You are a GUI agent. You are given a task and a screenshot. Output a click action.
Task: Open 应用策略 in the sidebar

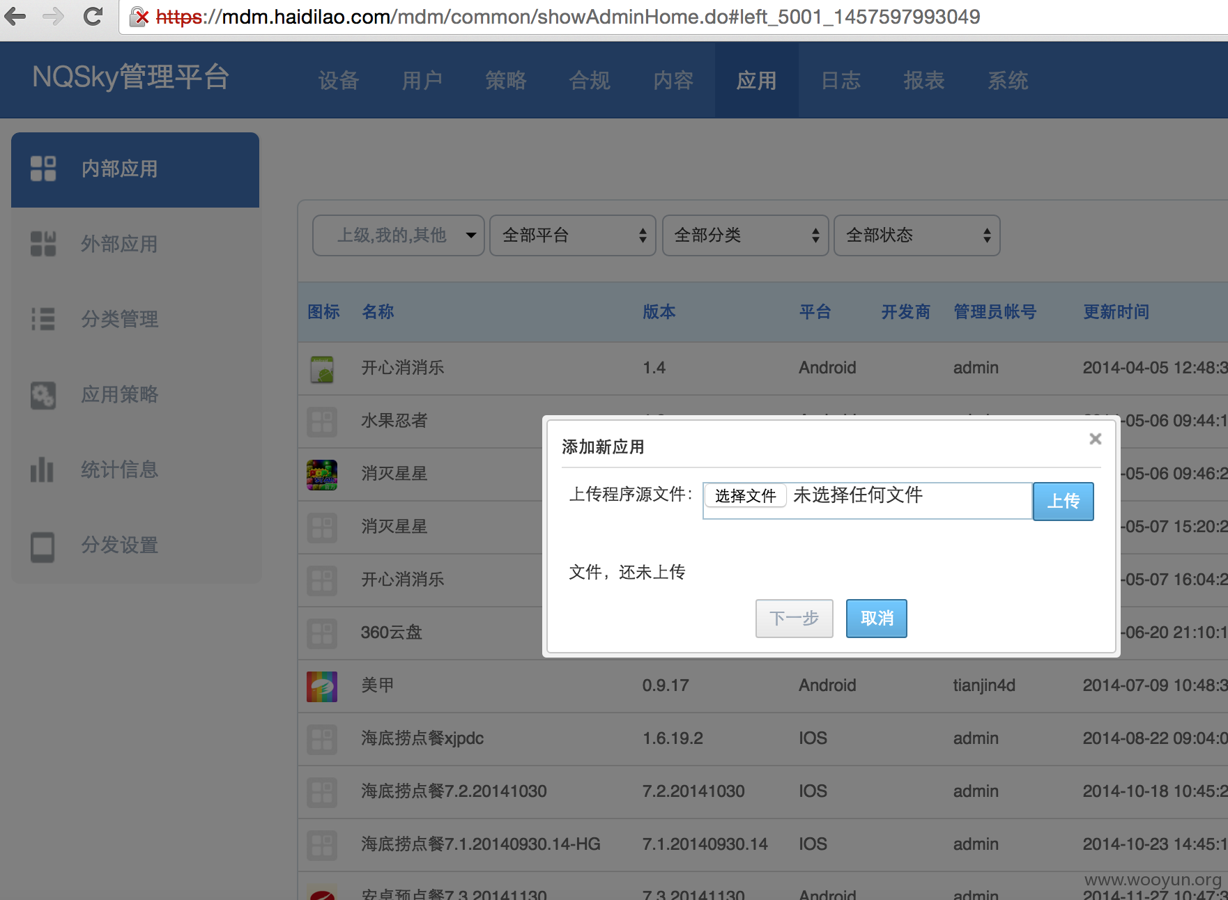pyautogui.click(x=135, y=395)
